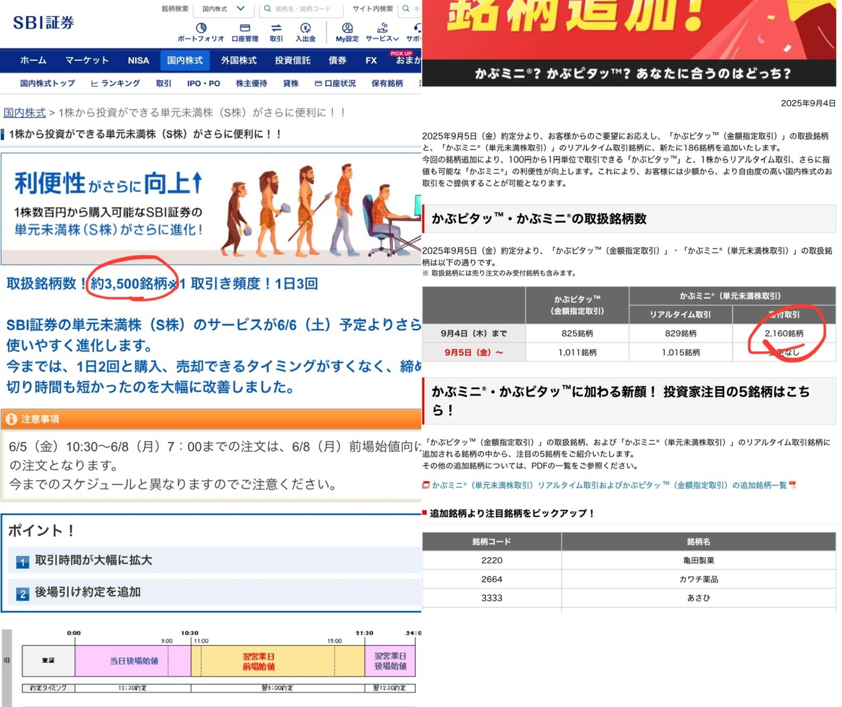Open the ポートフォリオ icon
Image resolution: width=842 pixels, height=707 pixels.
(x=200, y=28)
